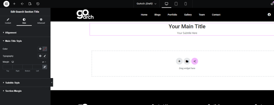The width and height of the screenshot is (274, 105).
Task: Select the 'Your Main Title' heading
Action: pyautogui.click(x=187, y=26)
